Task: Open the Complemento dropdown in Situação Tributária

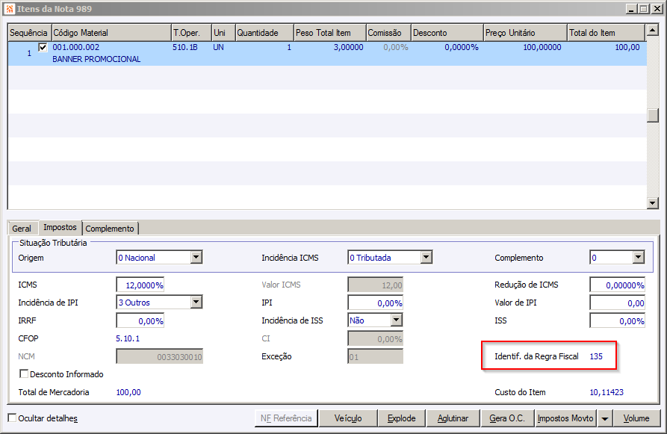Action: click(x=638, y=258)
